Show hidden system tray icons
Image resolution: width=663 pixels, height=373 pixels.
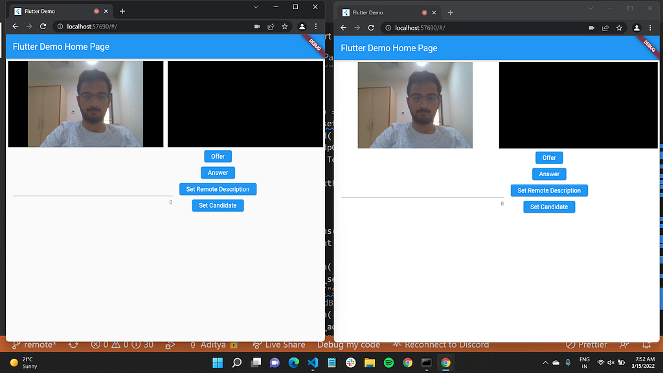pos(545,363)
